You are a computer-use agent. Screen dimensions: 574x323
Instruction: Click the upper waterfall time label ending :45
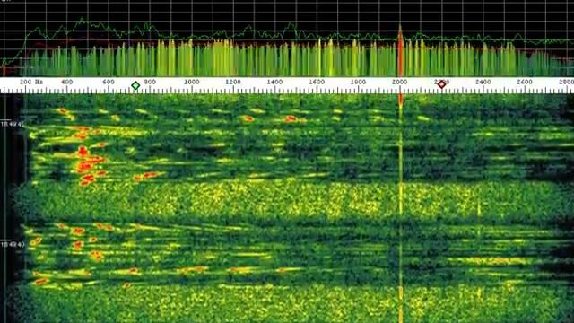click(x=12, y=125)
